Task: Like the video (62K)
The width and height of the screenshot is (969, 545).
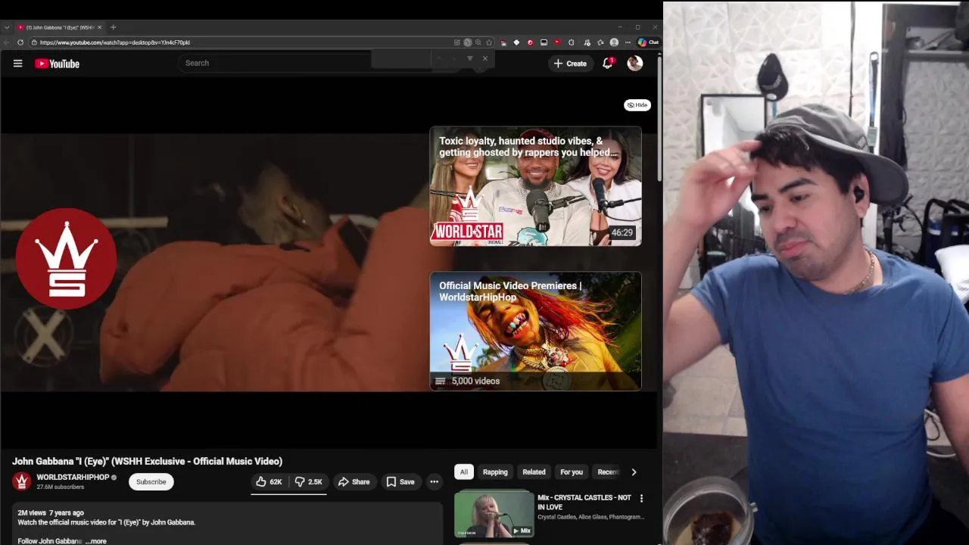Action: 269,482
